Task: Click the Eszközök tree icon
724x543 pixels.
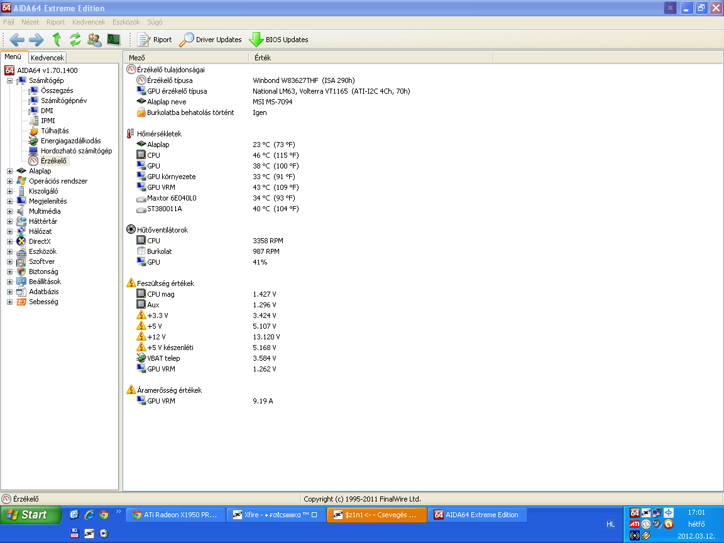Action: point(21,251)
